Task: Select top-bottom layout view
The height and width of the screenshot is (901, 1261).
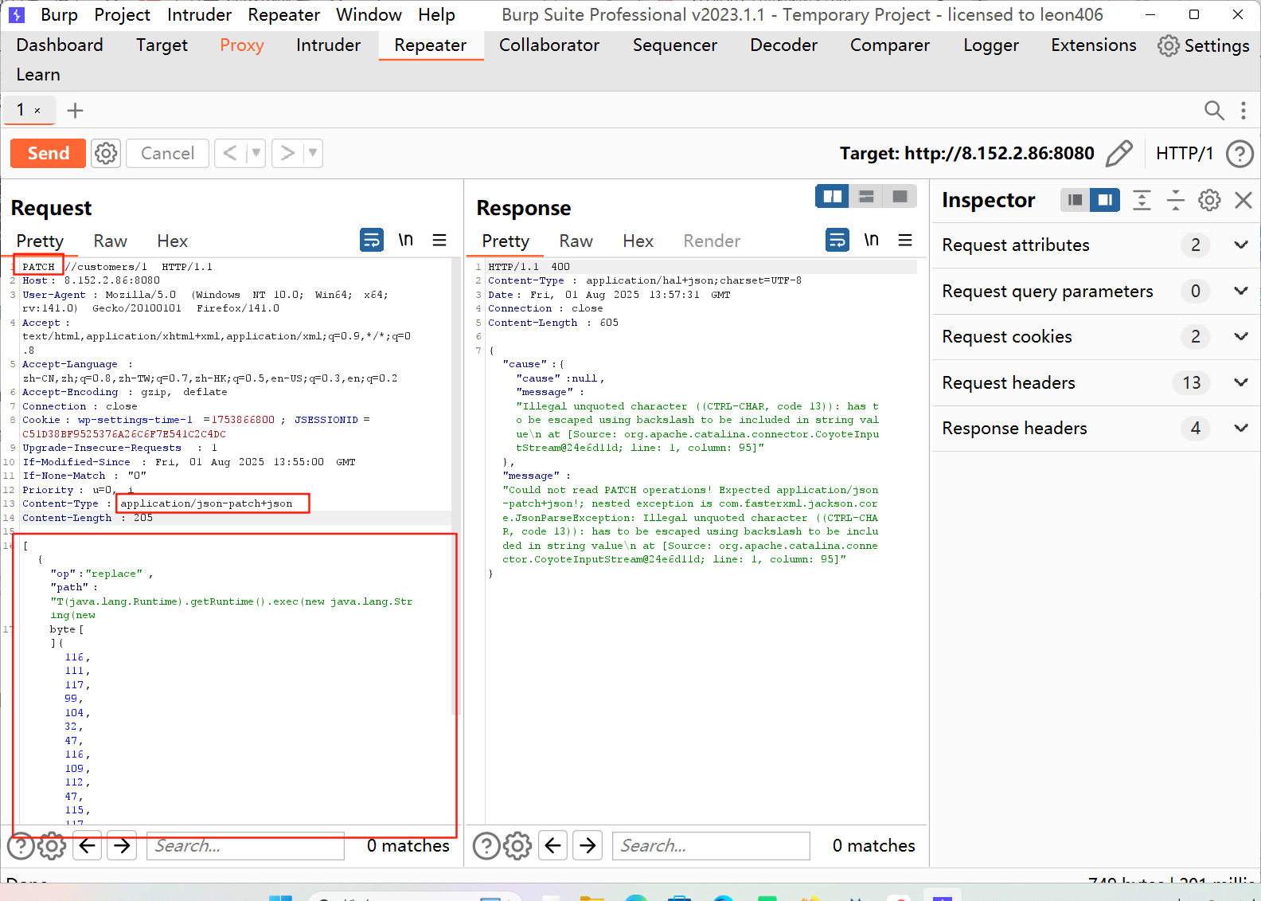Action: [866, 196]
